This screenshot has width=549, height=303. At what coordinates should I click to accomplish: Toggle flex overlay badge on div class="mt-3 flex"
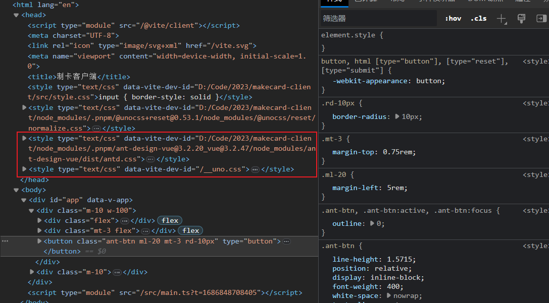(190, 231)
